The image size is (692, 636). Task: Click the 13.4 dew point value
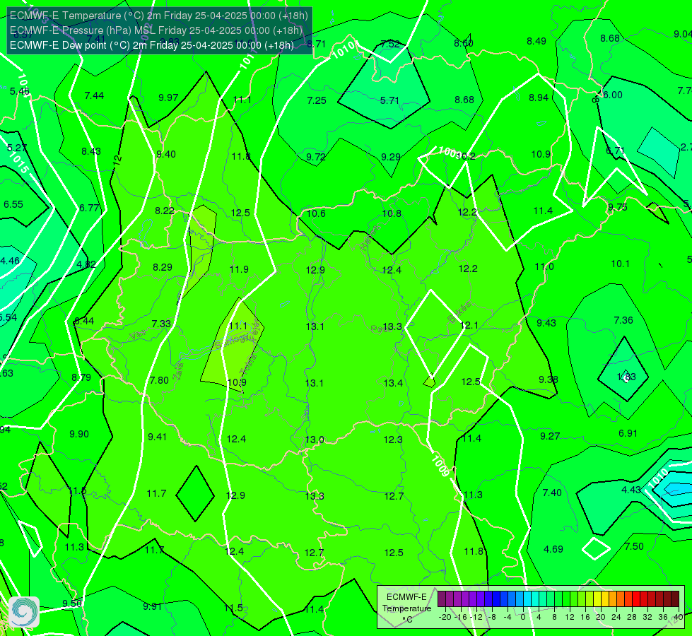[x=393, y=382]
